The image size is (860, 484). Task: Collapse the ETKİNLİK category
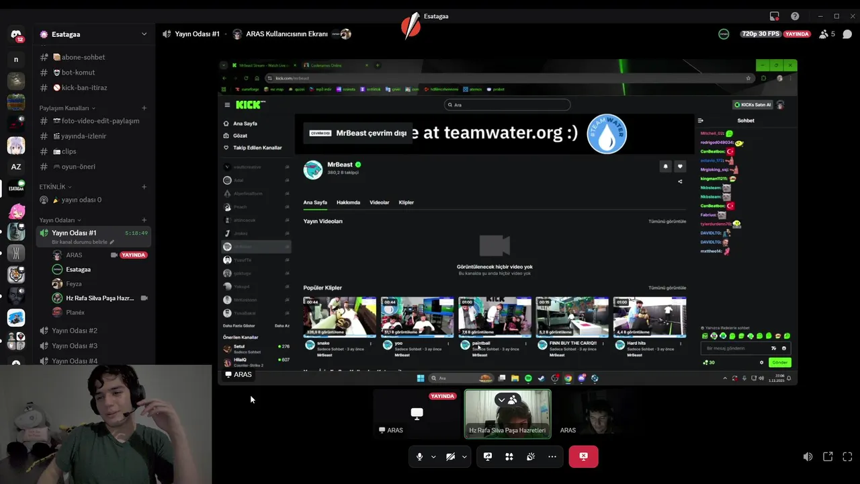[x=55, y=187]
